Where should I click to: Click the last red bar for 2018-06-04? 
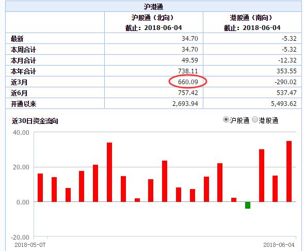click(289, 171)
